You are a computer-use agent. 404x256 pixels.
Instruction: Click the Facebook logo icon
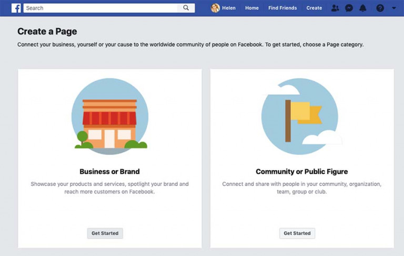[16, 8]
